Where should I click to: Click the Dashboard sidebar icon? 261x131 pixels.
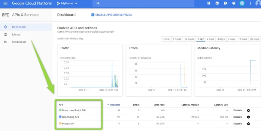(x=5, y=27)
